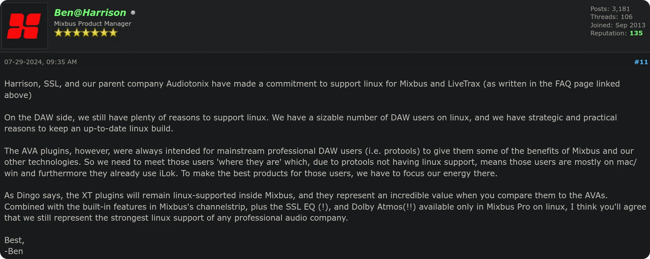This screenshot has width=650, height=259.
Task: Click the "Posts: 3,181" user stat
Action: point(610,9)
